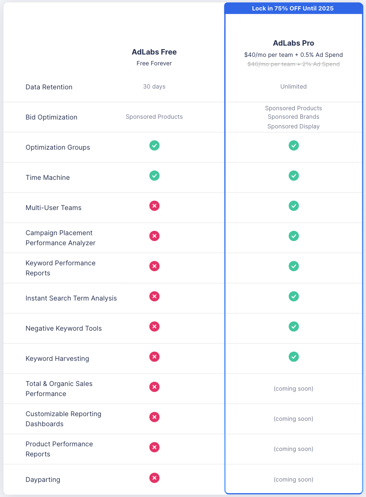Select the AdLabs Free plan heading

pos(154,52)
